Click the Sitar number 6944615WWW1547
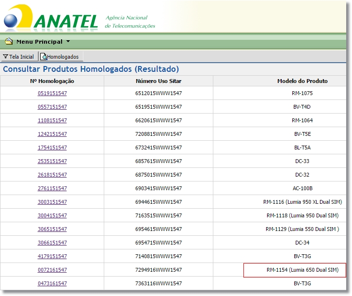 pyautogui.click(x=159, y=202)
